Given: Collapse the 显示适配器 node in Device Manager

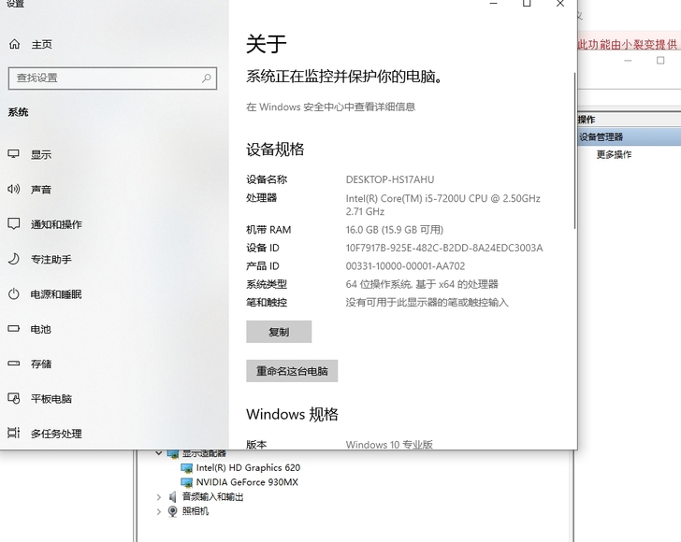Looking at the screenshot, I should pyautogui.click(x=158, y=453).
